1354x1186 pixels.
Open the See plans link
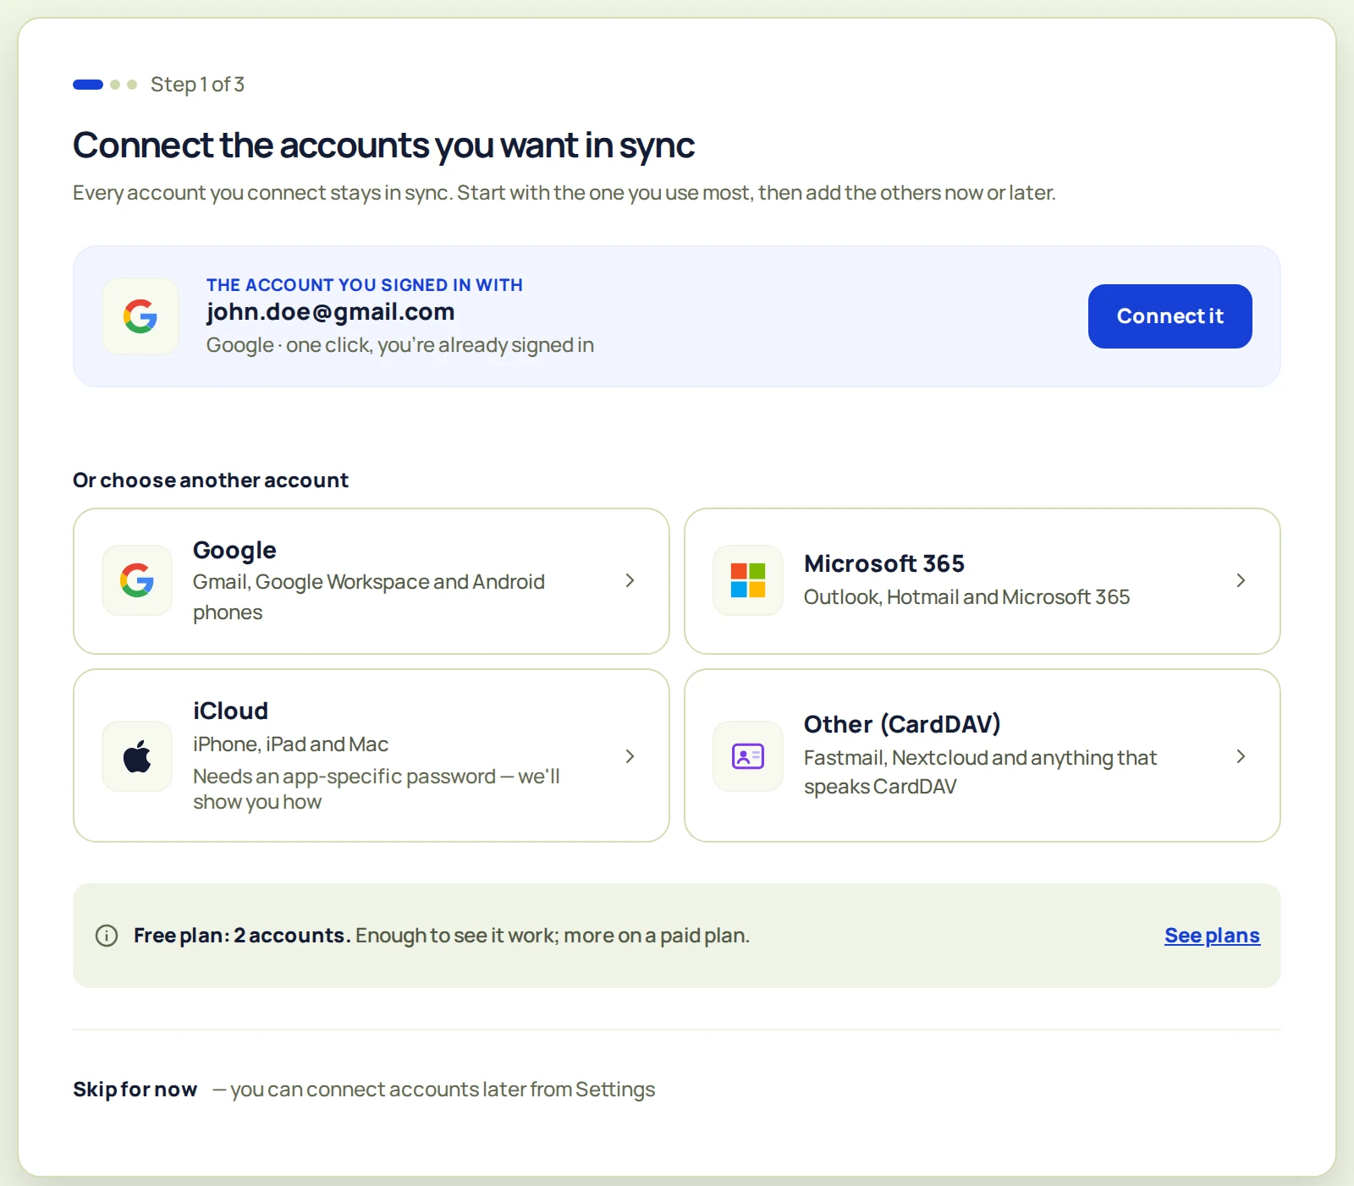click(1212, 936)
